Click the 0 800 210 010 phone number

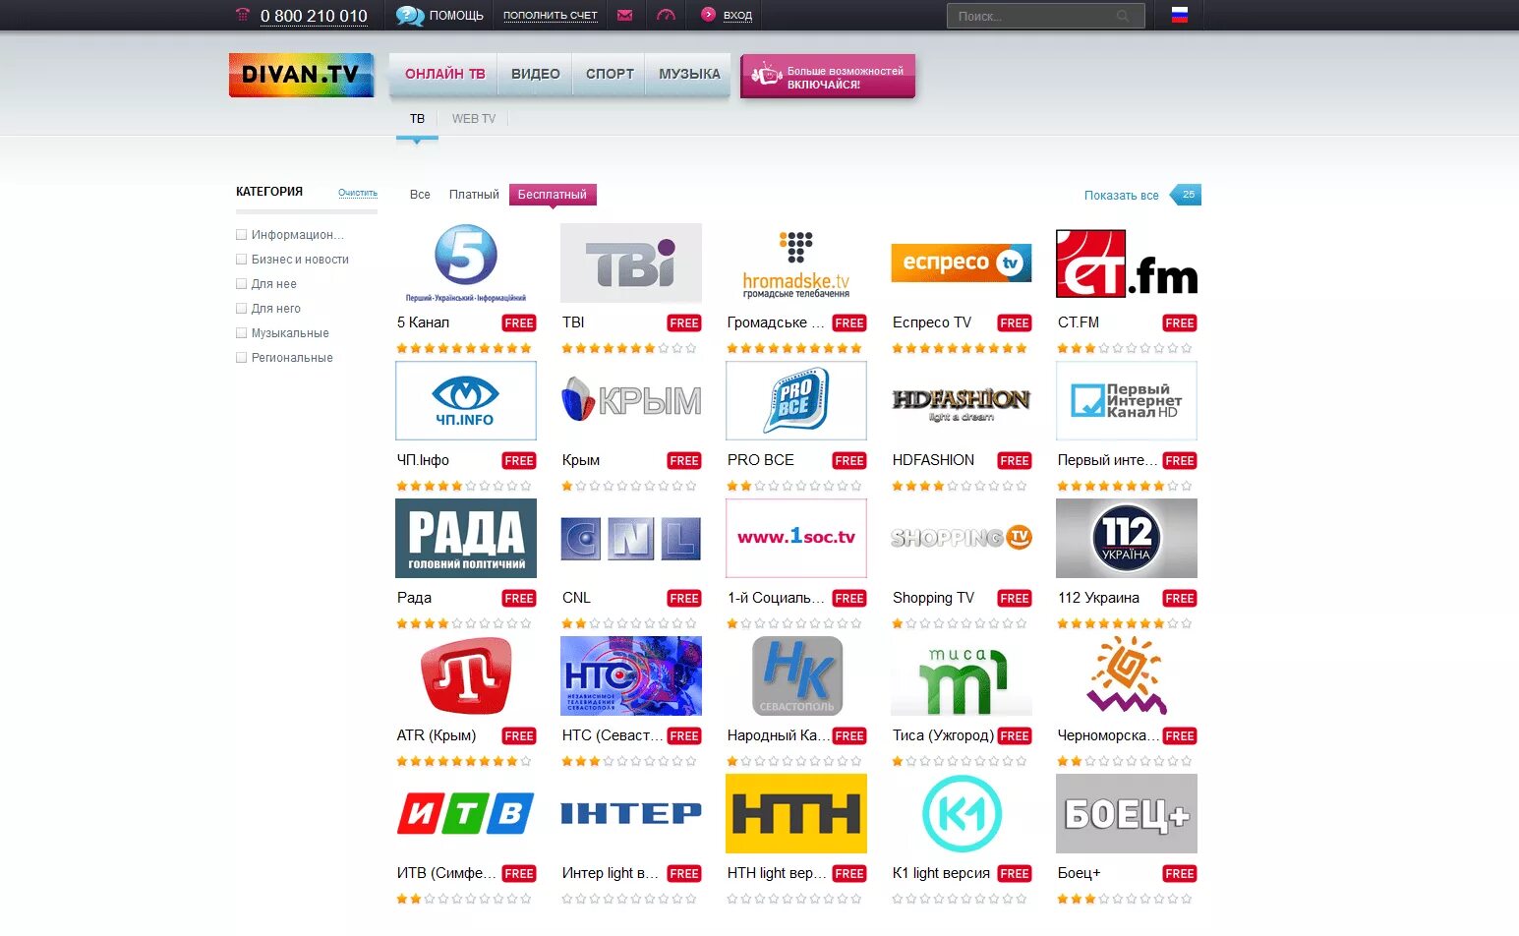[314, 16]
